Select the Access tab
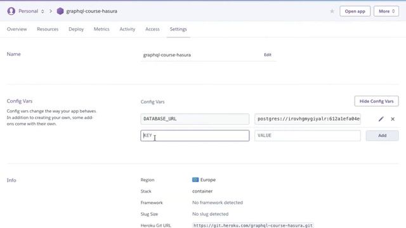The width and height of the screenshot is (406, 228). [x=152, y=29]
